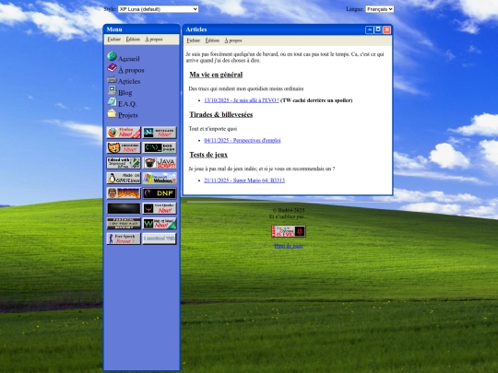The width and height of the screenshot is (498, 373).
Task: Click the Made on GNU/Linux penguin badge
Action: click(124, 179)
